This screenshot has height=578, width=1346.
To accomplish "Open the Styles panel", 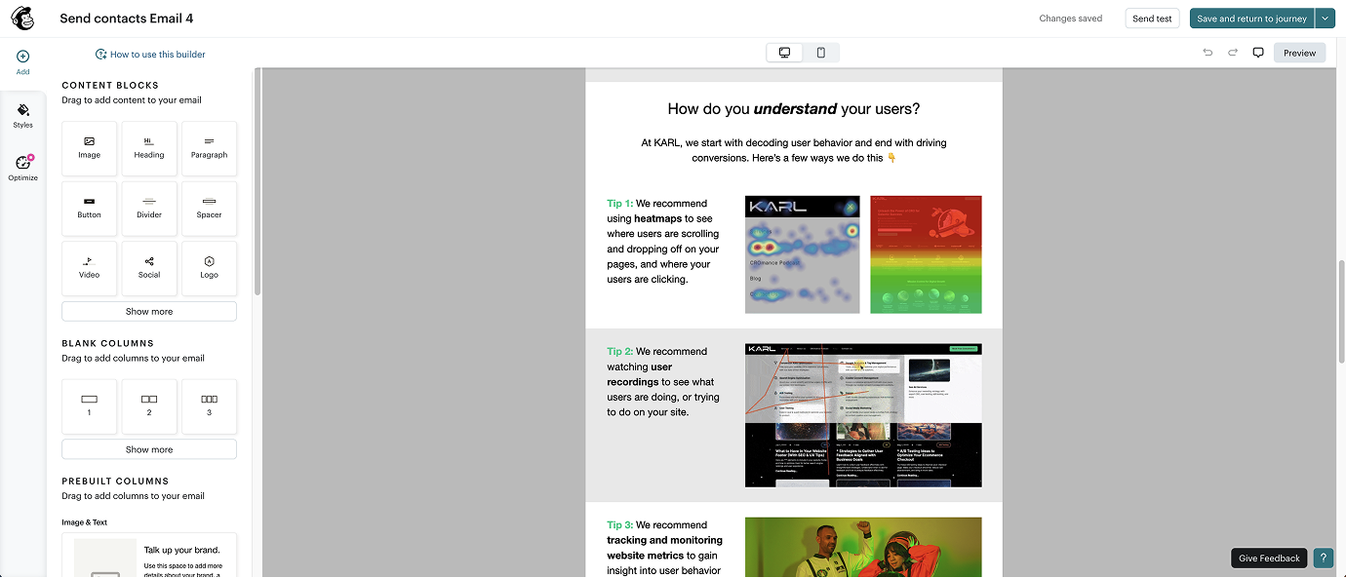I will pyautogui.click(x=21, y=115).
